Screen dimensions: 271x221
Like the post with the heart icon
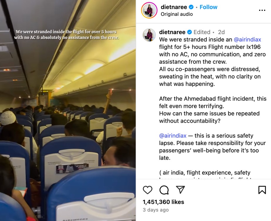click(148, 190)
